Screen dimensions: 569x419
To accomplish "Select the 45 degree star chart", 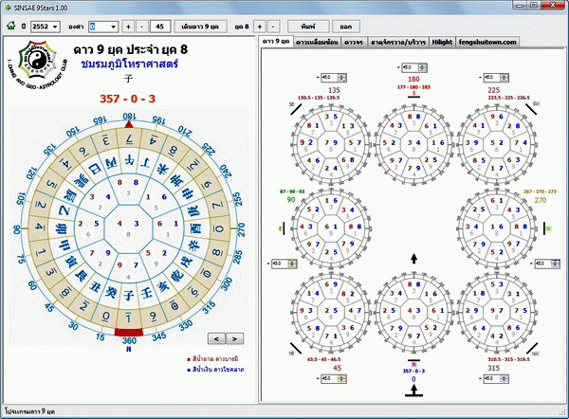I will point(331,311).
